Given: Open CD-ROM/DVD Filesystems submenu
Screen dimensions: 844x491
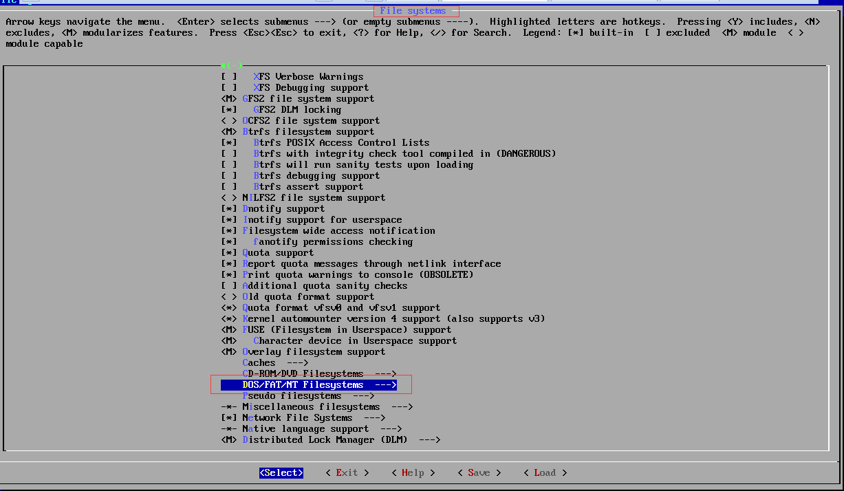Looking at the screenshot, I should pyautogui.click(x=320, y=373).
